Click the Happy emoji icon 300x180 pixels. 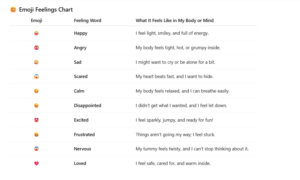click(36, 33)
